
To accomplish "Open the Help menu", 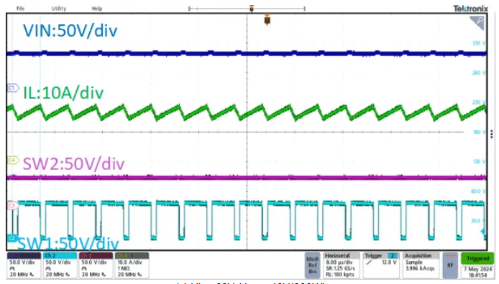I will click(97, 9).
